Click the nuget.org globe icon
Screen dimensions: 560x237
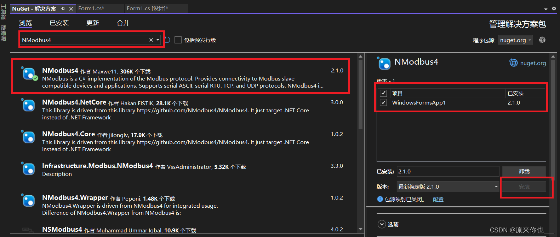click(513, 63)
